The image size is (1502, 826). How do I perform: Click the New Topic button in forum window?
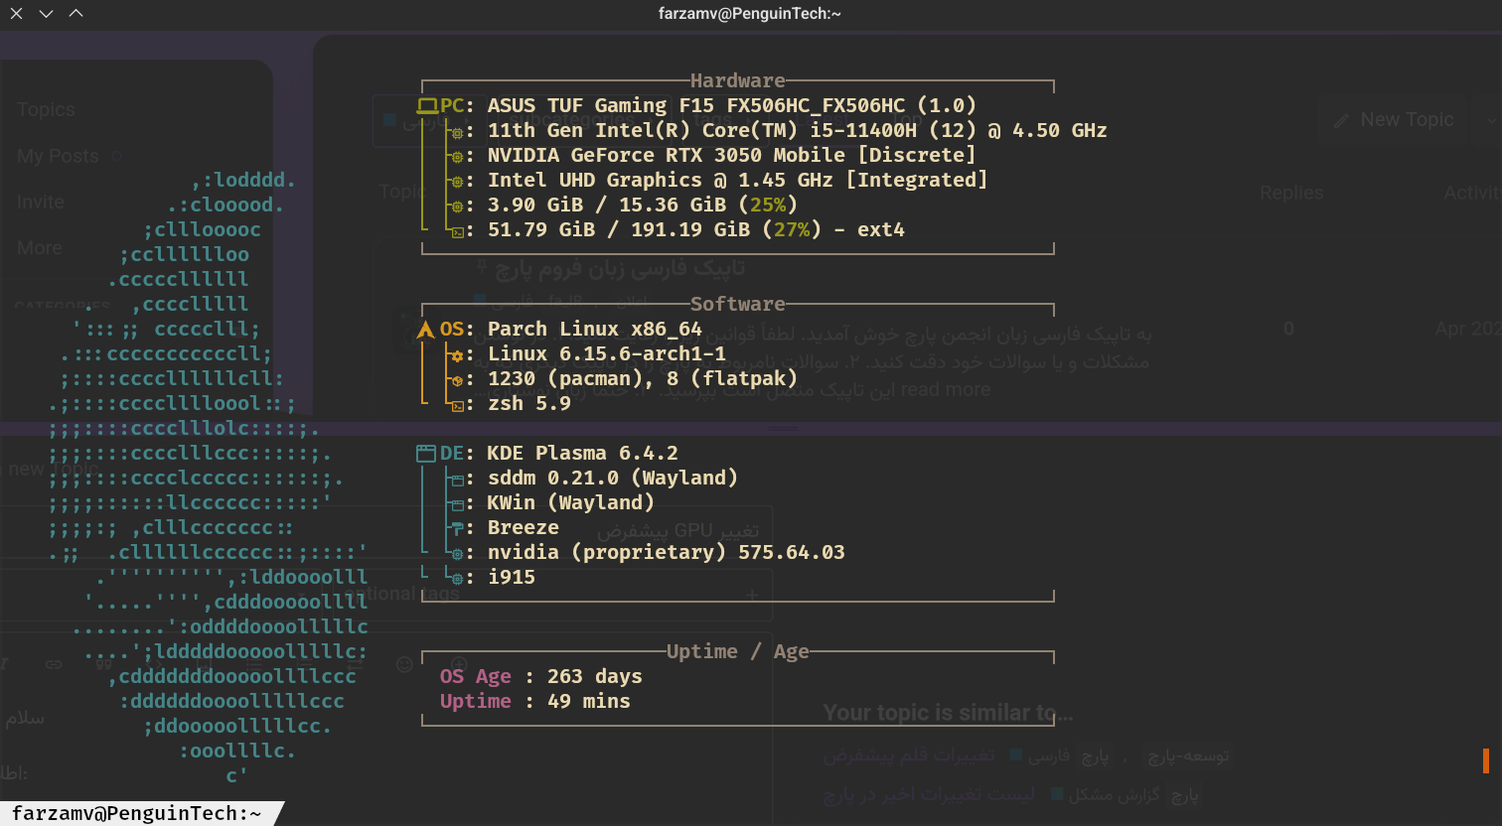(1395, 120)
